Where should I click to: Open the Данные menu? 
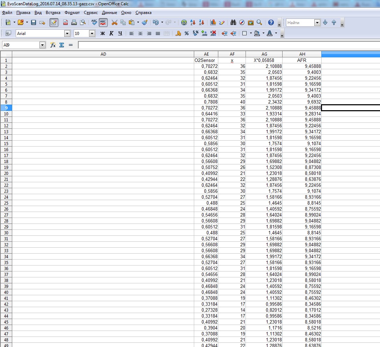pos(109,13)
